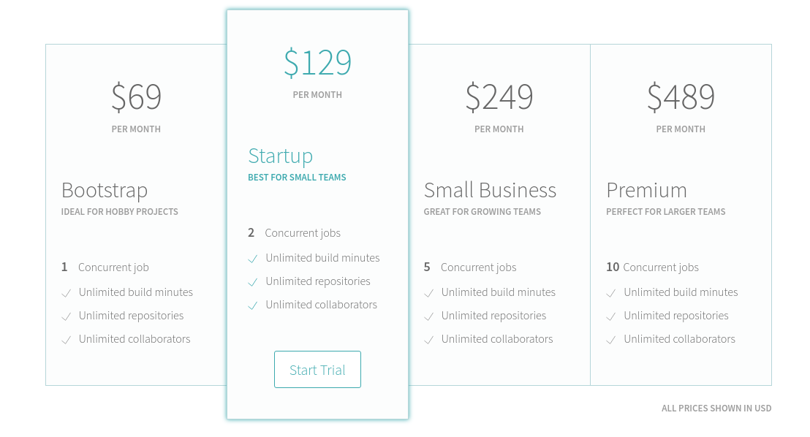This screenshot has width=810, height=437.
Task: Click the $249 price
Action: tap(499, 96)
